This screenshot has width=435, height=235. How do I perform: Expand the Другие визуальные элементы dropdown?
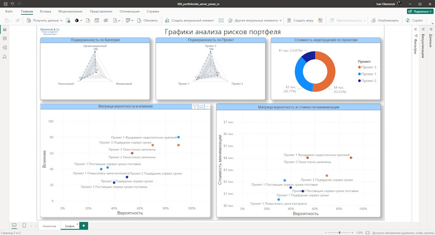point(281,21)
